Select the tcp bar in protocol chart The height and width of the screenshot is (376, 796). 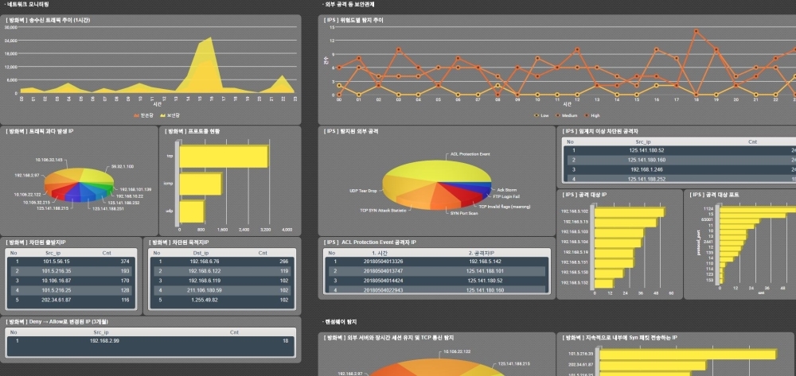(x=224, y=157)
